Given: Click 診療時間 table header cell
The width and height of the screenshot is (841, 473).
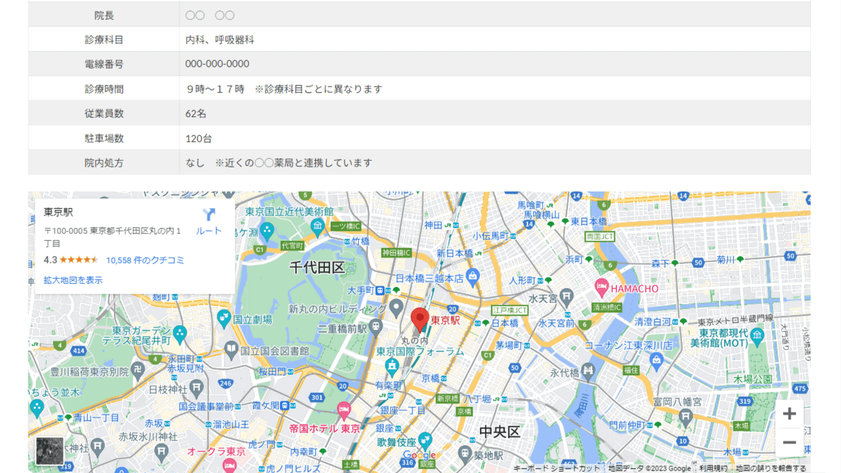Looking at the screenshot, I should 104,88.
